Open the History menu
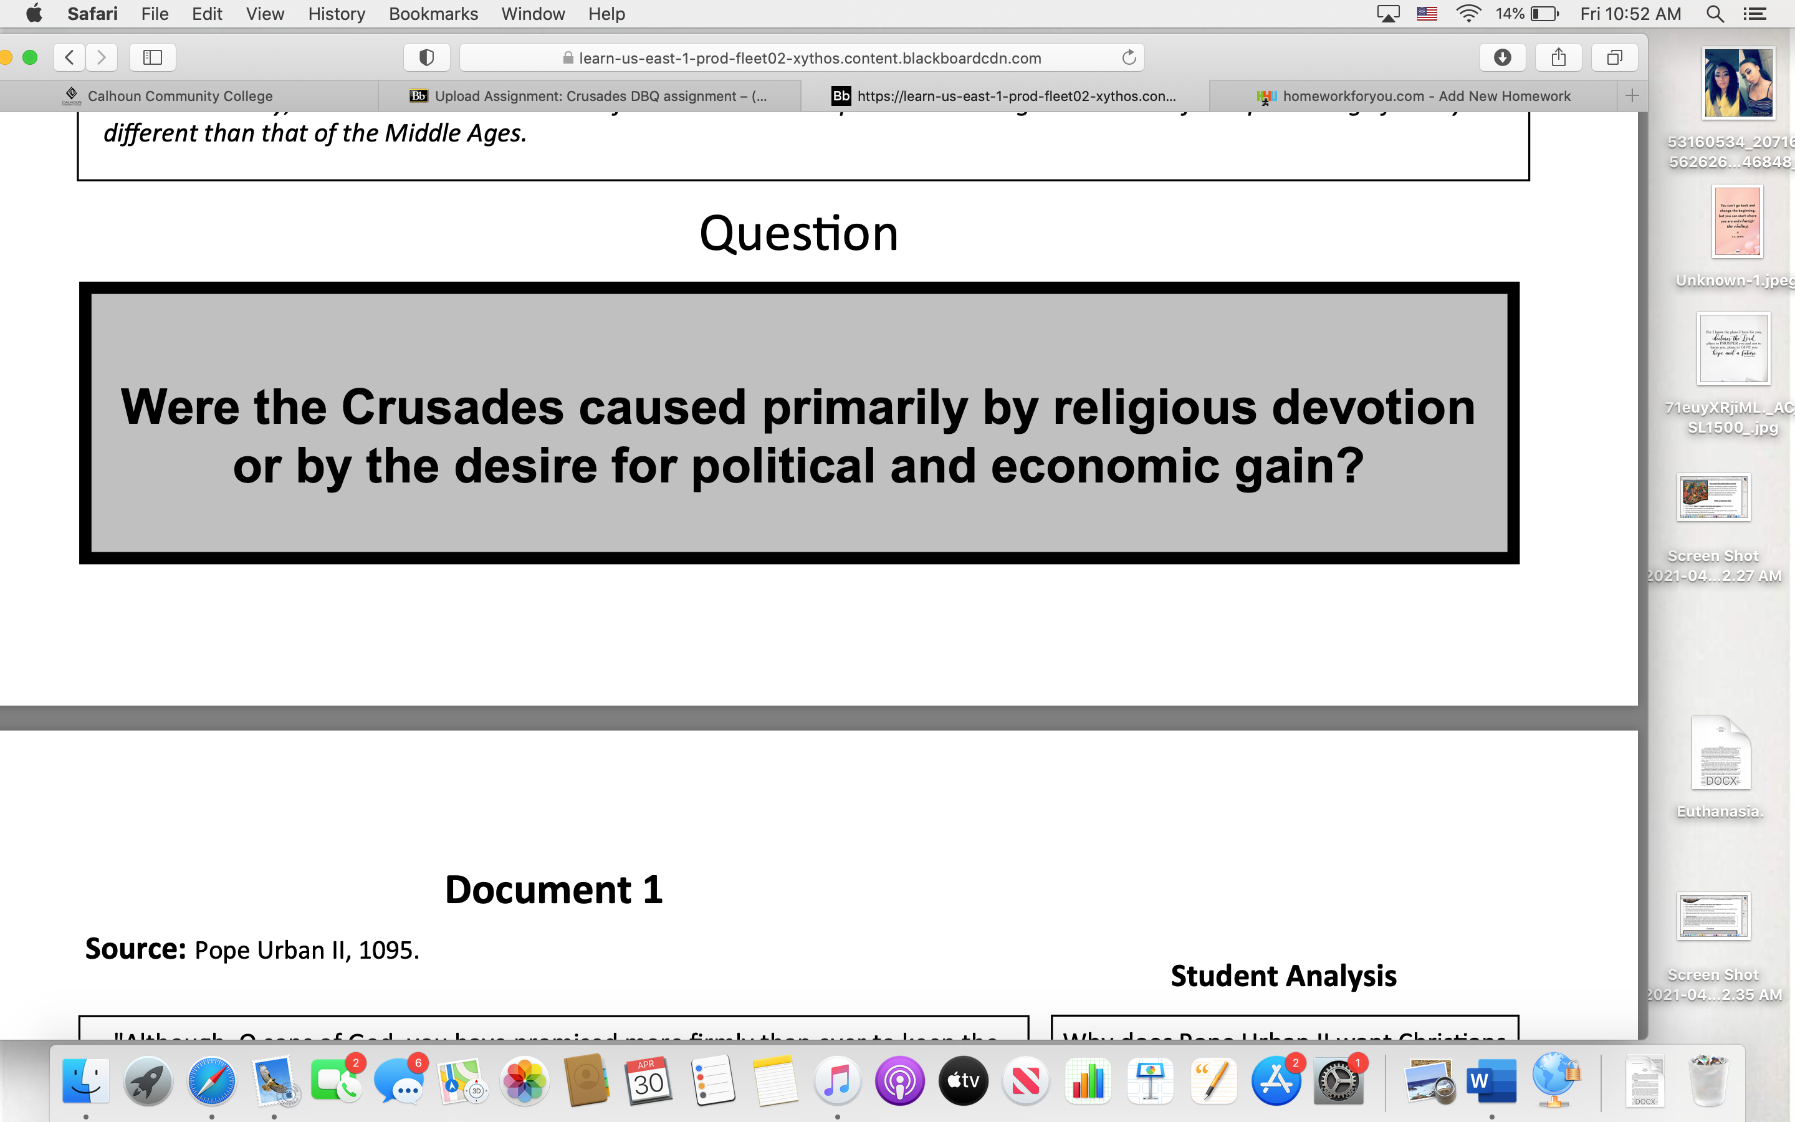 coord(336,13)
